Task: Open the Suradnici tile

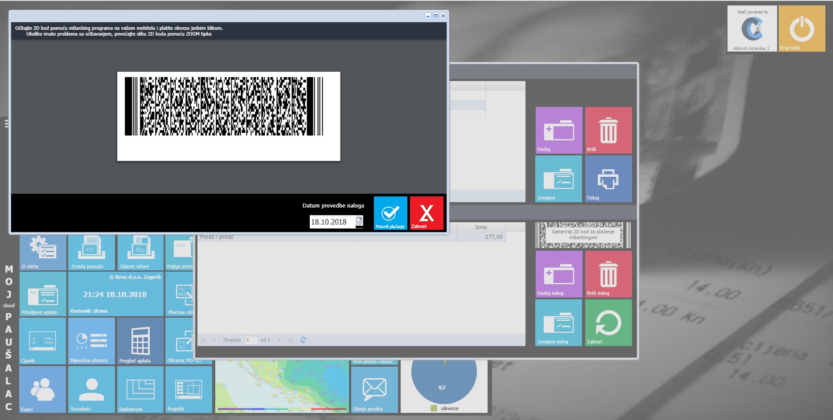Action: tap(91, 389)
